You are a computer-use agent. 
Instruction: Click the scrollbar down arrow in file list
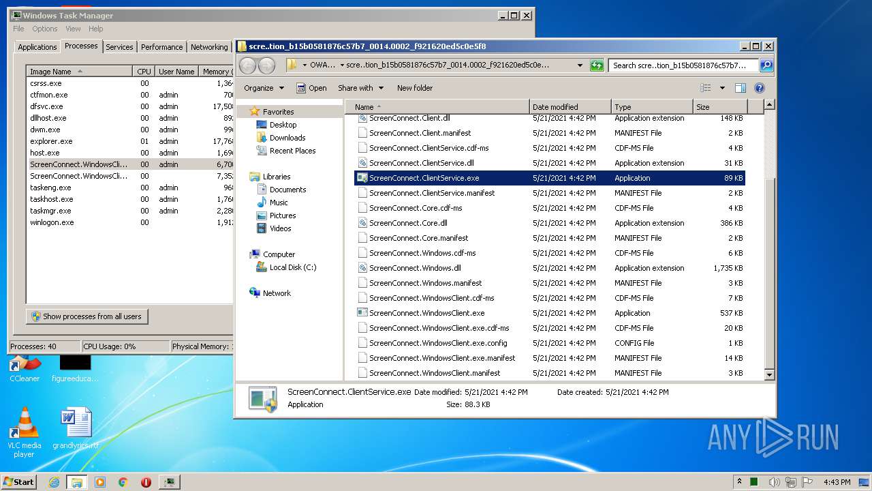(x=769, y=374)
